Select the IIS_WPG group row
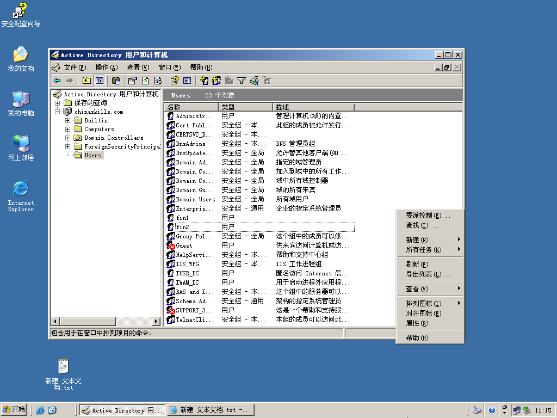This screenshot has height=418, width=557. pos(260,264)
